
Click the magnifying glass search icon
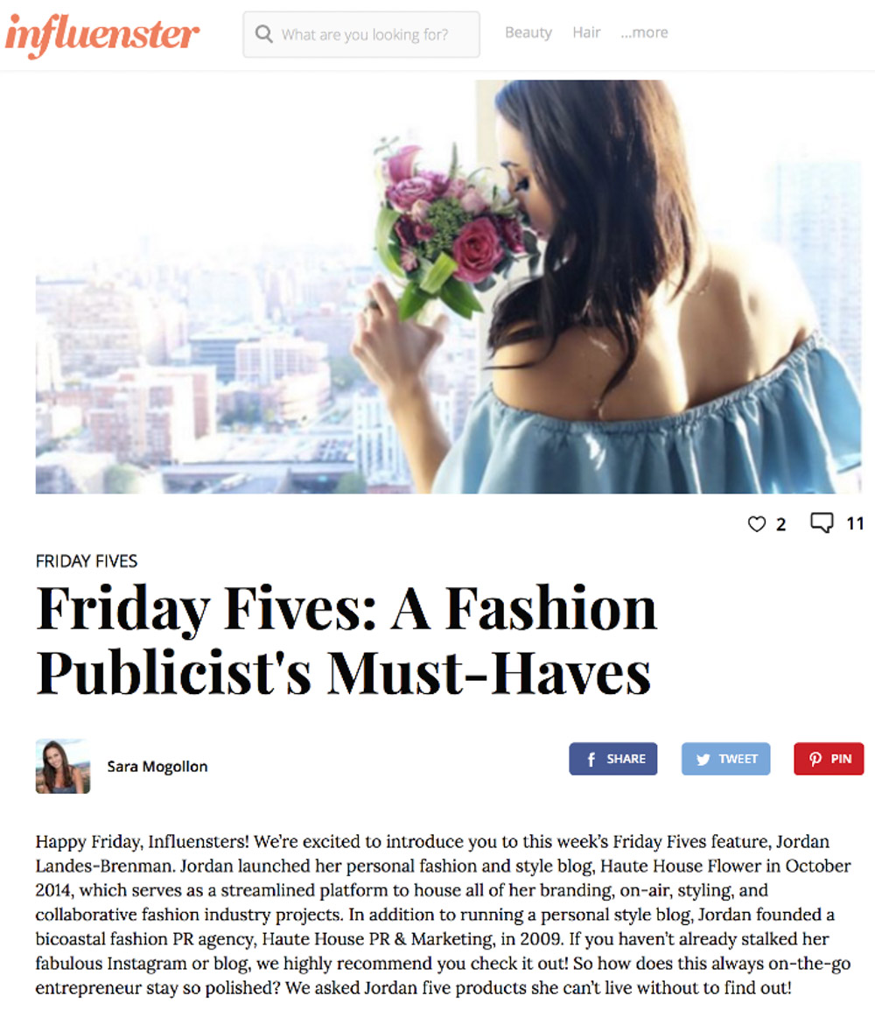(x=263, y=33)
